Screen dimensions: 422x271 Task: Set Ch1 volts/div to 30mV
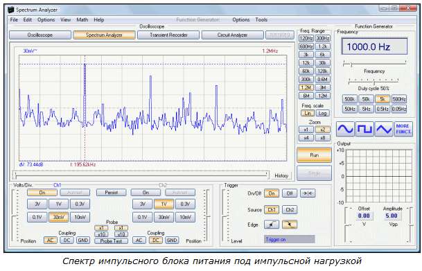(x=58, y=217)
